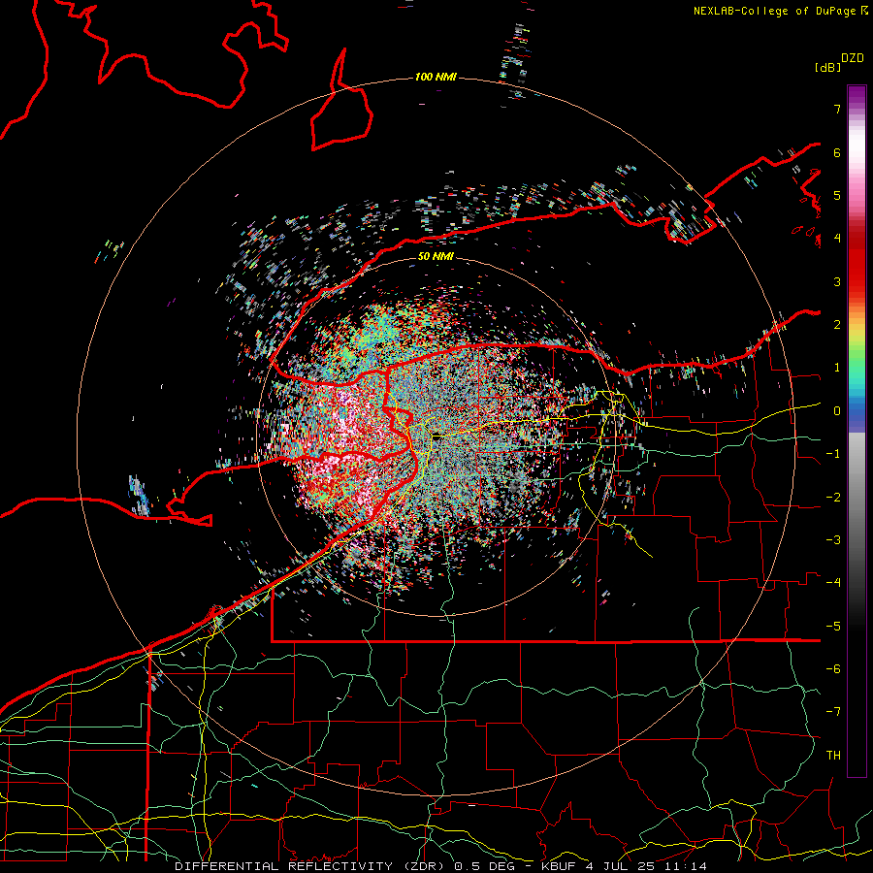The width and height of the screenshot is (873, 873).
Task: Click the 0 dB value on color scale
Action: coord(837,411)
